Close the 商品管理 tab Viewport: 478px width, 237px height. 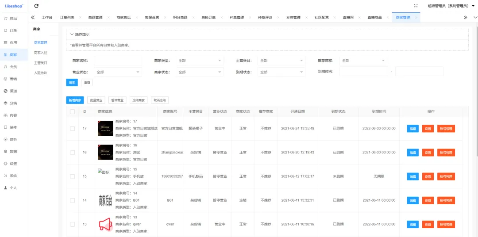click(x=108, y=17)
